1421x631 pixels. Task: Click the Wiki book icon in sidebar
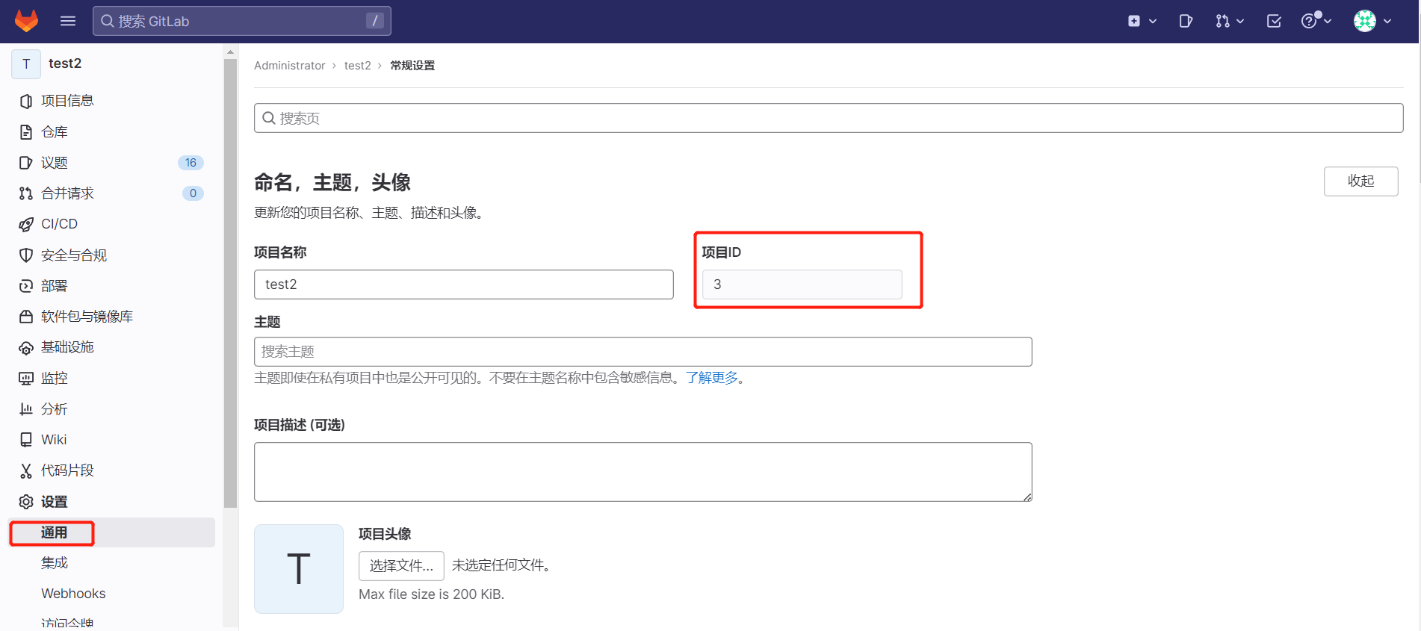point(26,440)
